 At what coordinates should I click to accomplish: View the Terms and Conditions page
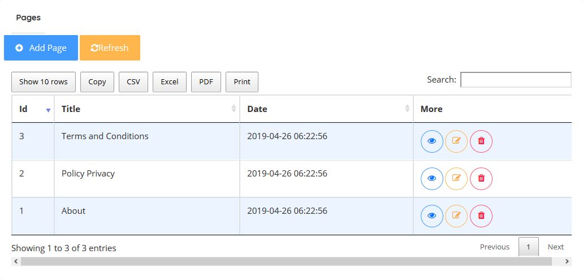(432, 141)
